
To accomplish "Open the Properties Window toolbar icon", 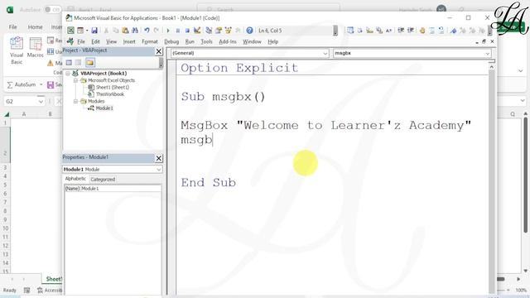I will (x=219, y=31).
